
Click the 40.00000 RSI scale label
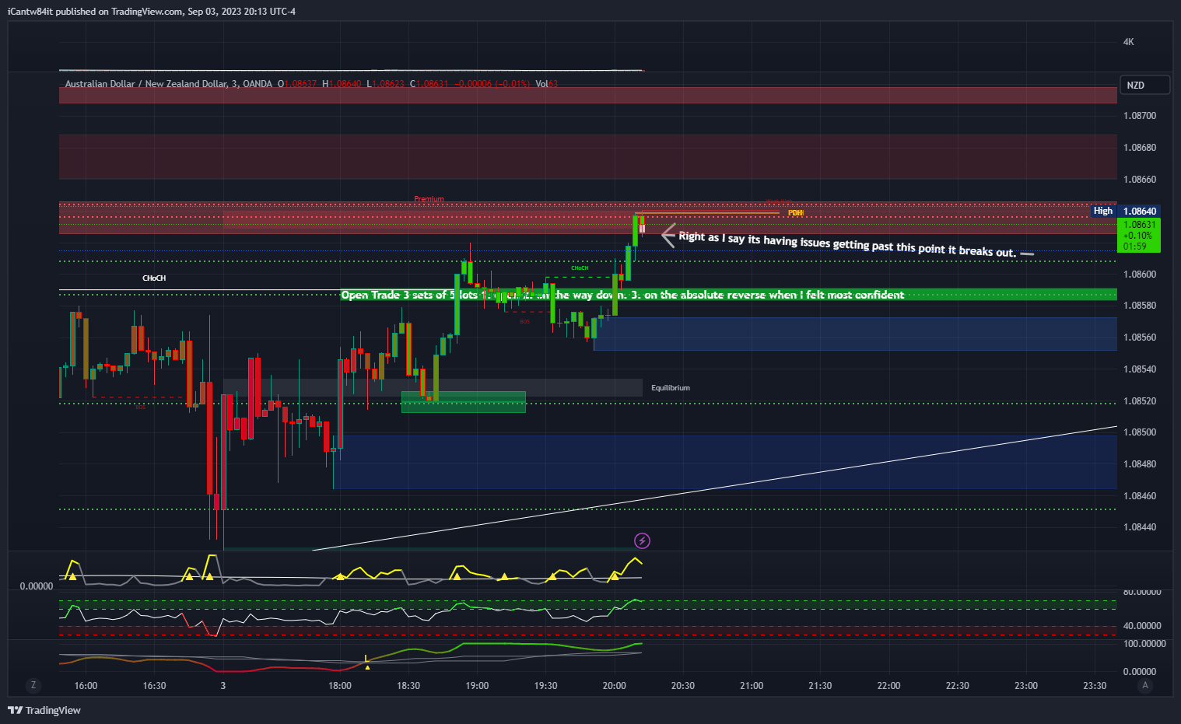click(x=1142, y=626)
